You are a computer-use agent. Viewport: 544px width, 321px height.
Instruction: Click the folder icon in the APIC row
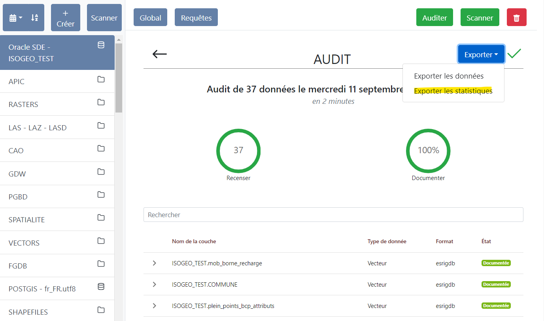pos(101,79)
